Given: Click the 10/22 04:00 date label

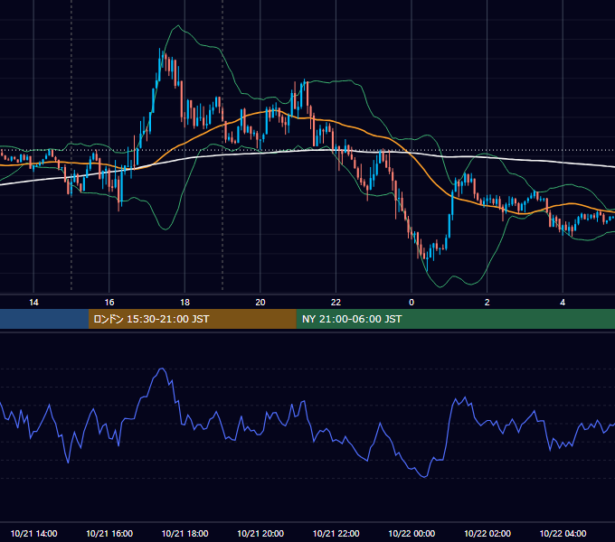Looking at the screenshot, I should (563, 533).
